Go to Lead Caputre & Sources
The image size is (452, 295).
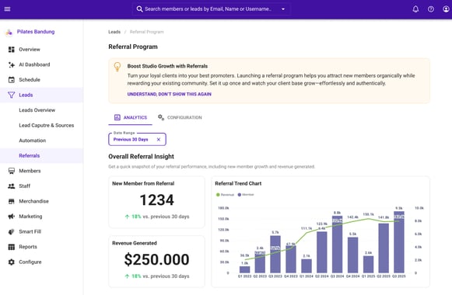[x=42, y=125]
